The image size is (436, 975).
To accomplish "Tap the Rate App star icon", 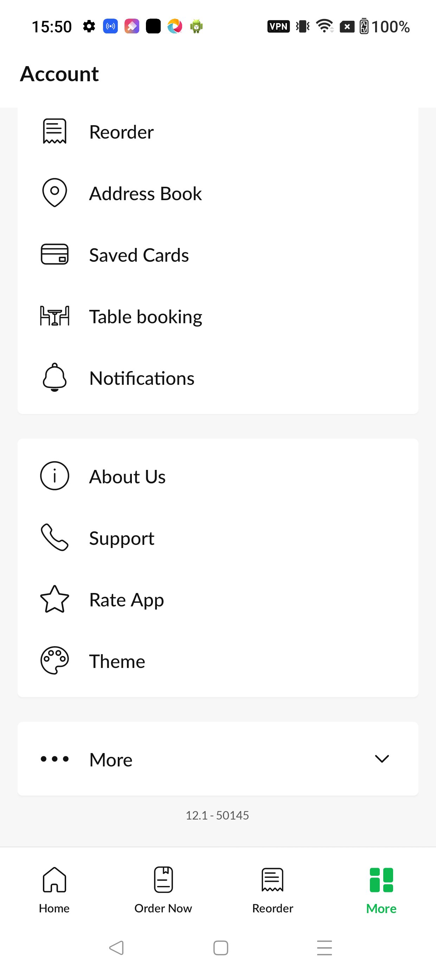I will coord(54,599).
